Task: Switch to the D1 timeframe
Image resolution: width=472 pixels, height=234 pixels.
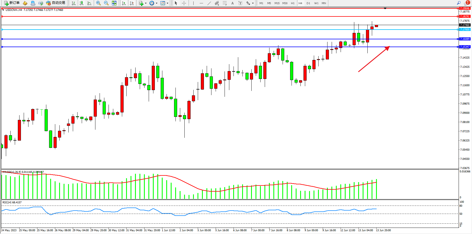Action: click(x=308, y=3)
